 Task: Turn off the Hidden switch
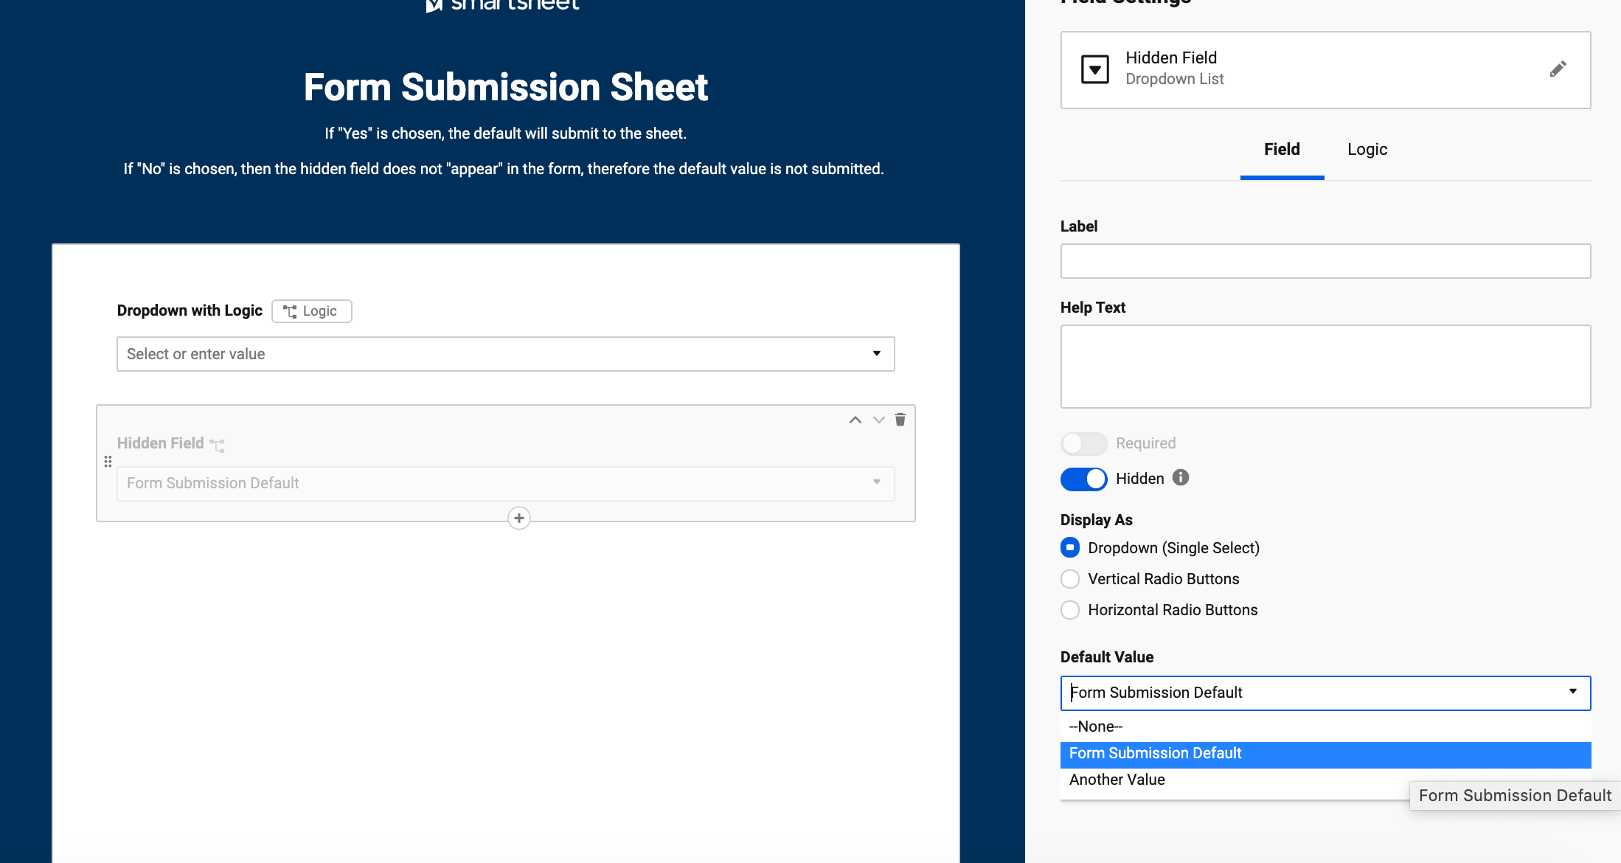point(1083,479)
